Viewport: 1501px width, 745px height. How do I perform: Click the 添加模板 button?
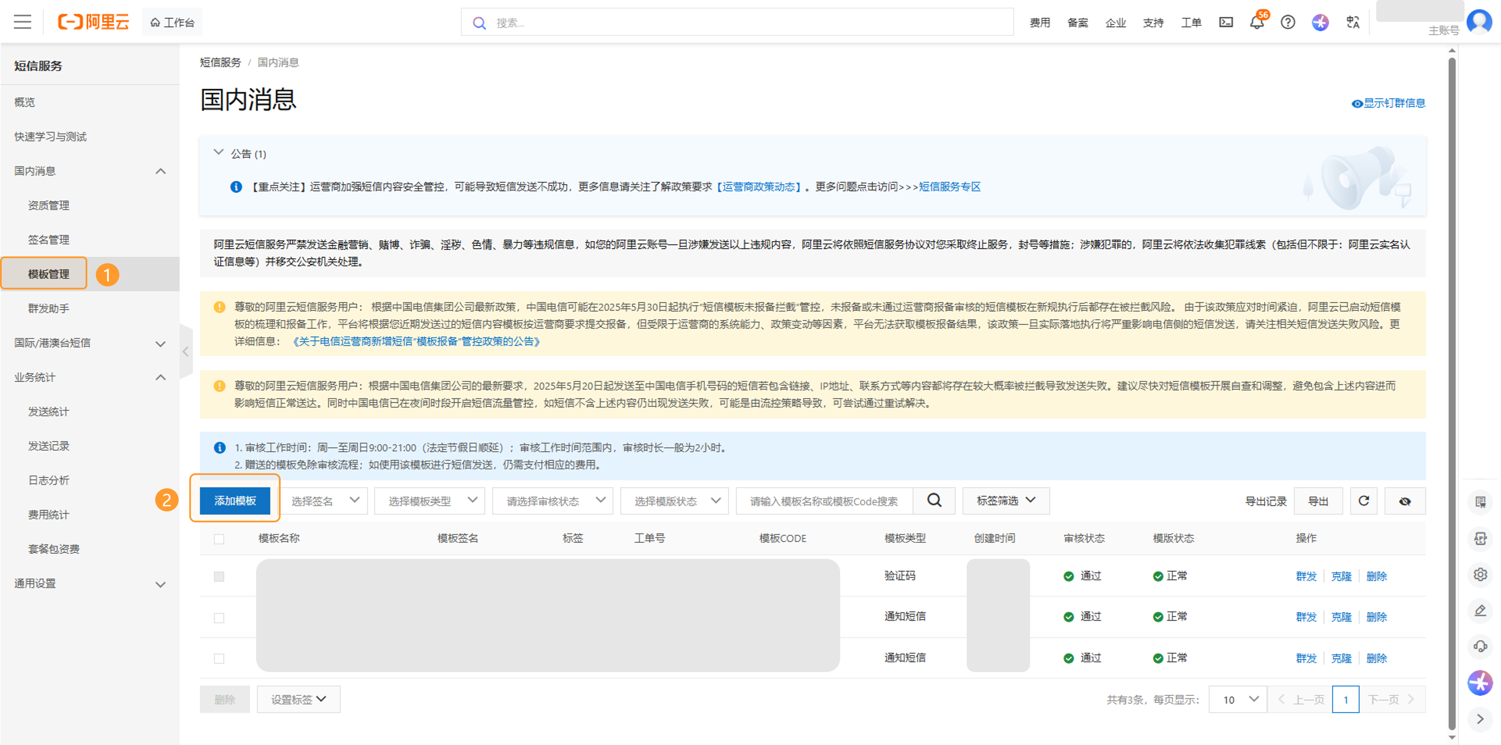(235, 501)
